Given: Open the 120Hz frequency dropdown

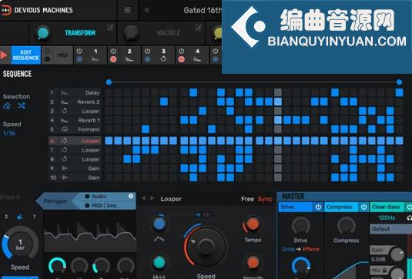Looking at the screenshot, I should [x=387, y=218].
